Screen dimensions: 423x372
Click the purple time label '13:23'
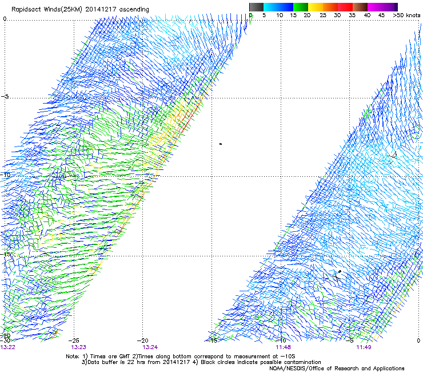[78, 347]
